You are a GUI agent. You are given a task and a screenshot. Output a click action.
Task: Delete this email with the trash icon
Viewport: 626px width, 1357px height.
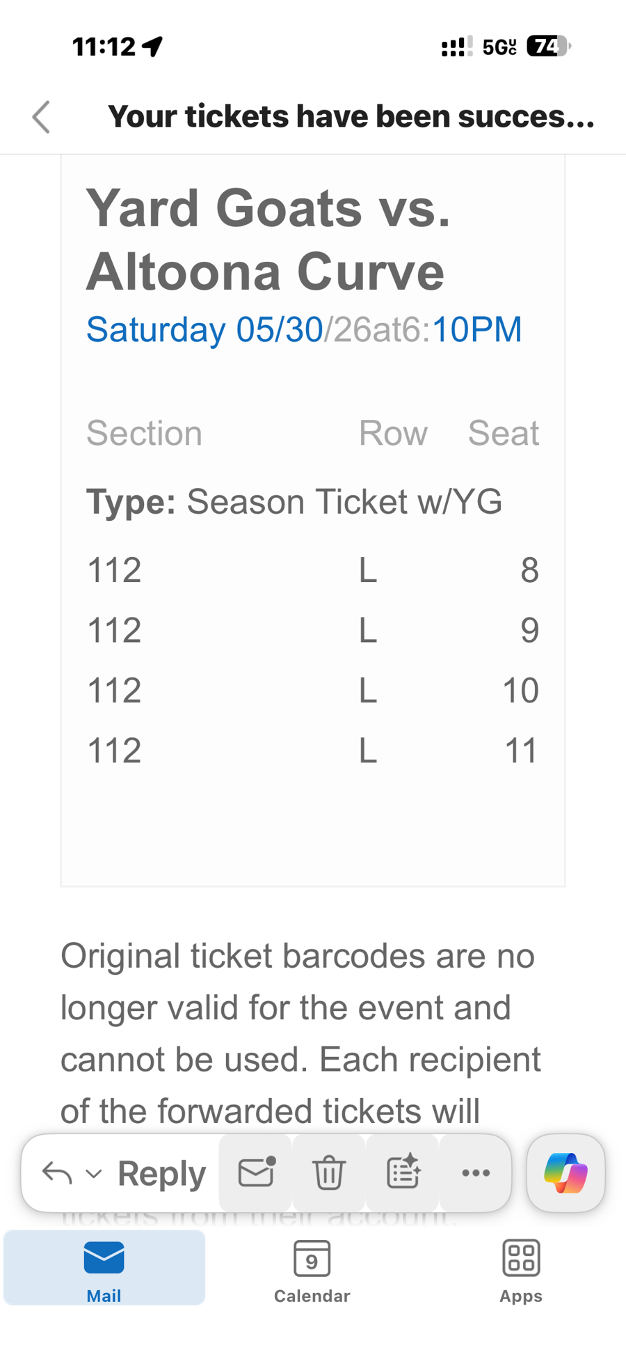coord(329,1172)
